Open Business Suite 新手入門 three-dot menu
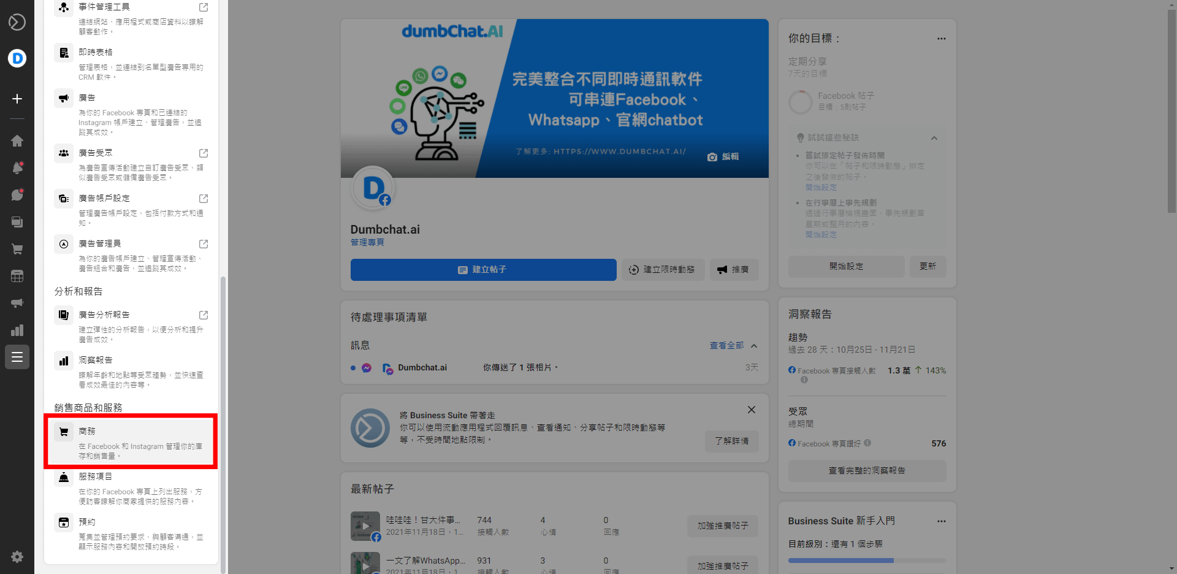Image resolution: width=1177 pixels, height=574 pixels. coord(941,521)
